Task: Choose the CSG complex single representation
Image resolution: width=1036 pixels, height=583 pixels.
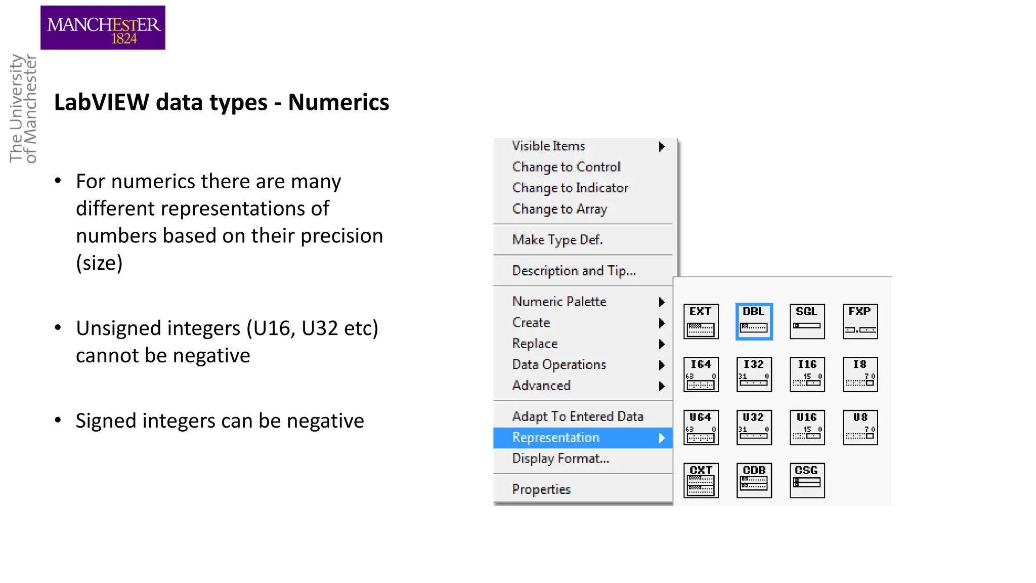Action: click(807, 480)
